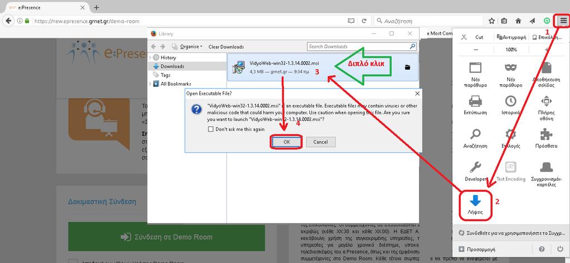The height and width of the screenshot is (263, 570).
Task: Click OK in Open Executable File dialog
Action: pyautogui.click(x=287, y=142)
